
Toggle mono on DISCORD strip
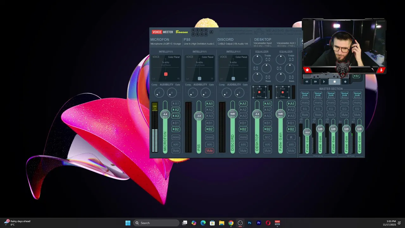[x=243, y=137]
